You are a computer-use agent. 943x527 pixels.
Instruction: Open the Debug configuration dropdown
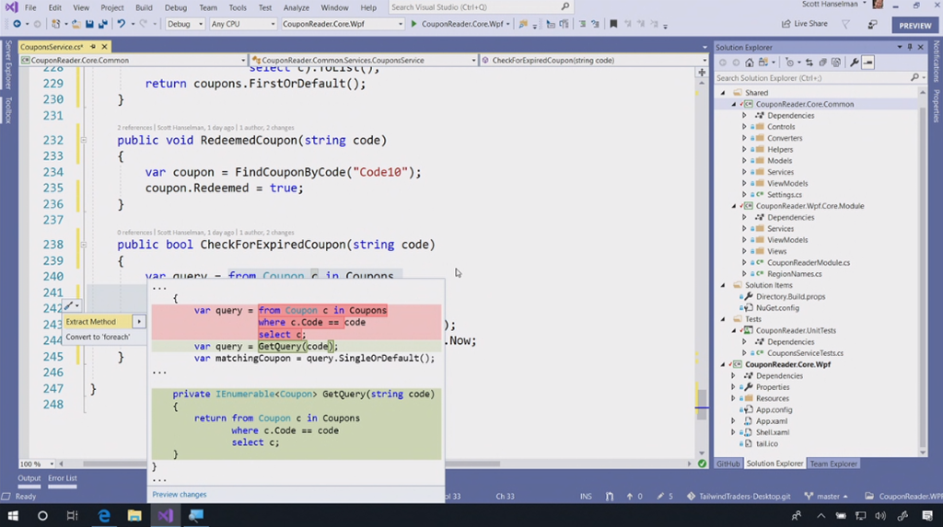185,24
